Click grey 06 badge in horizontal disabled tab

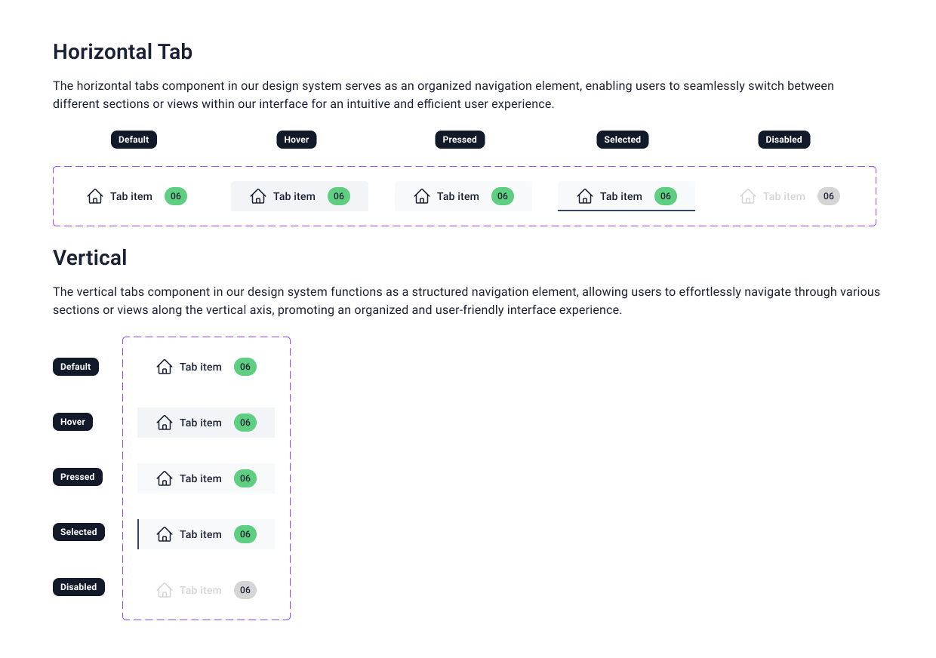click(x=829, y=196)
